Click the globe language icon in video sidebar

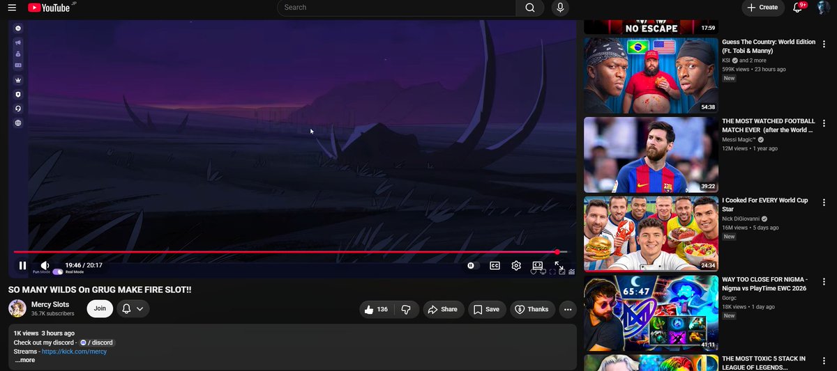coord(18,123)
